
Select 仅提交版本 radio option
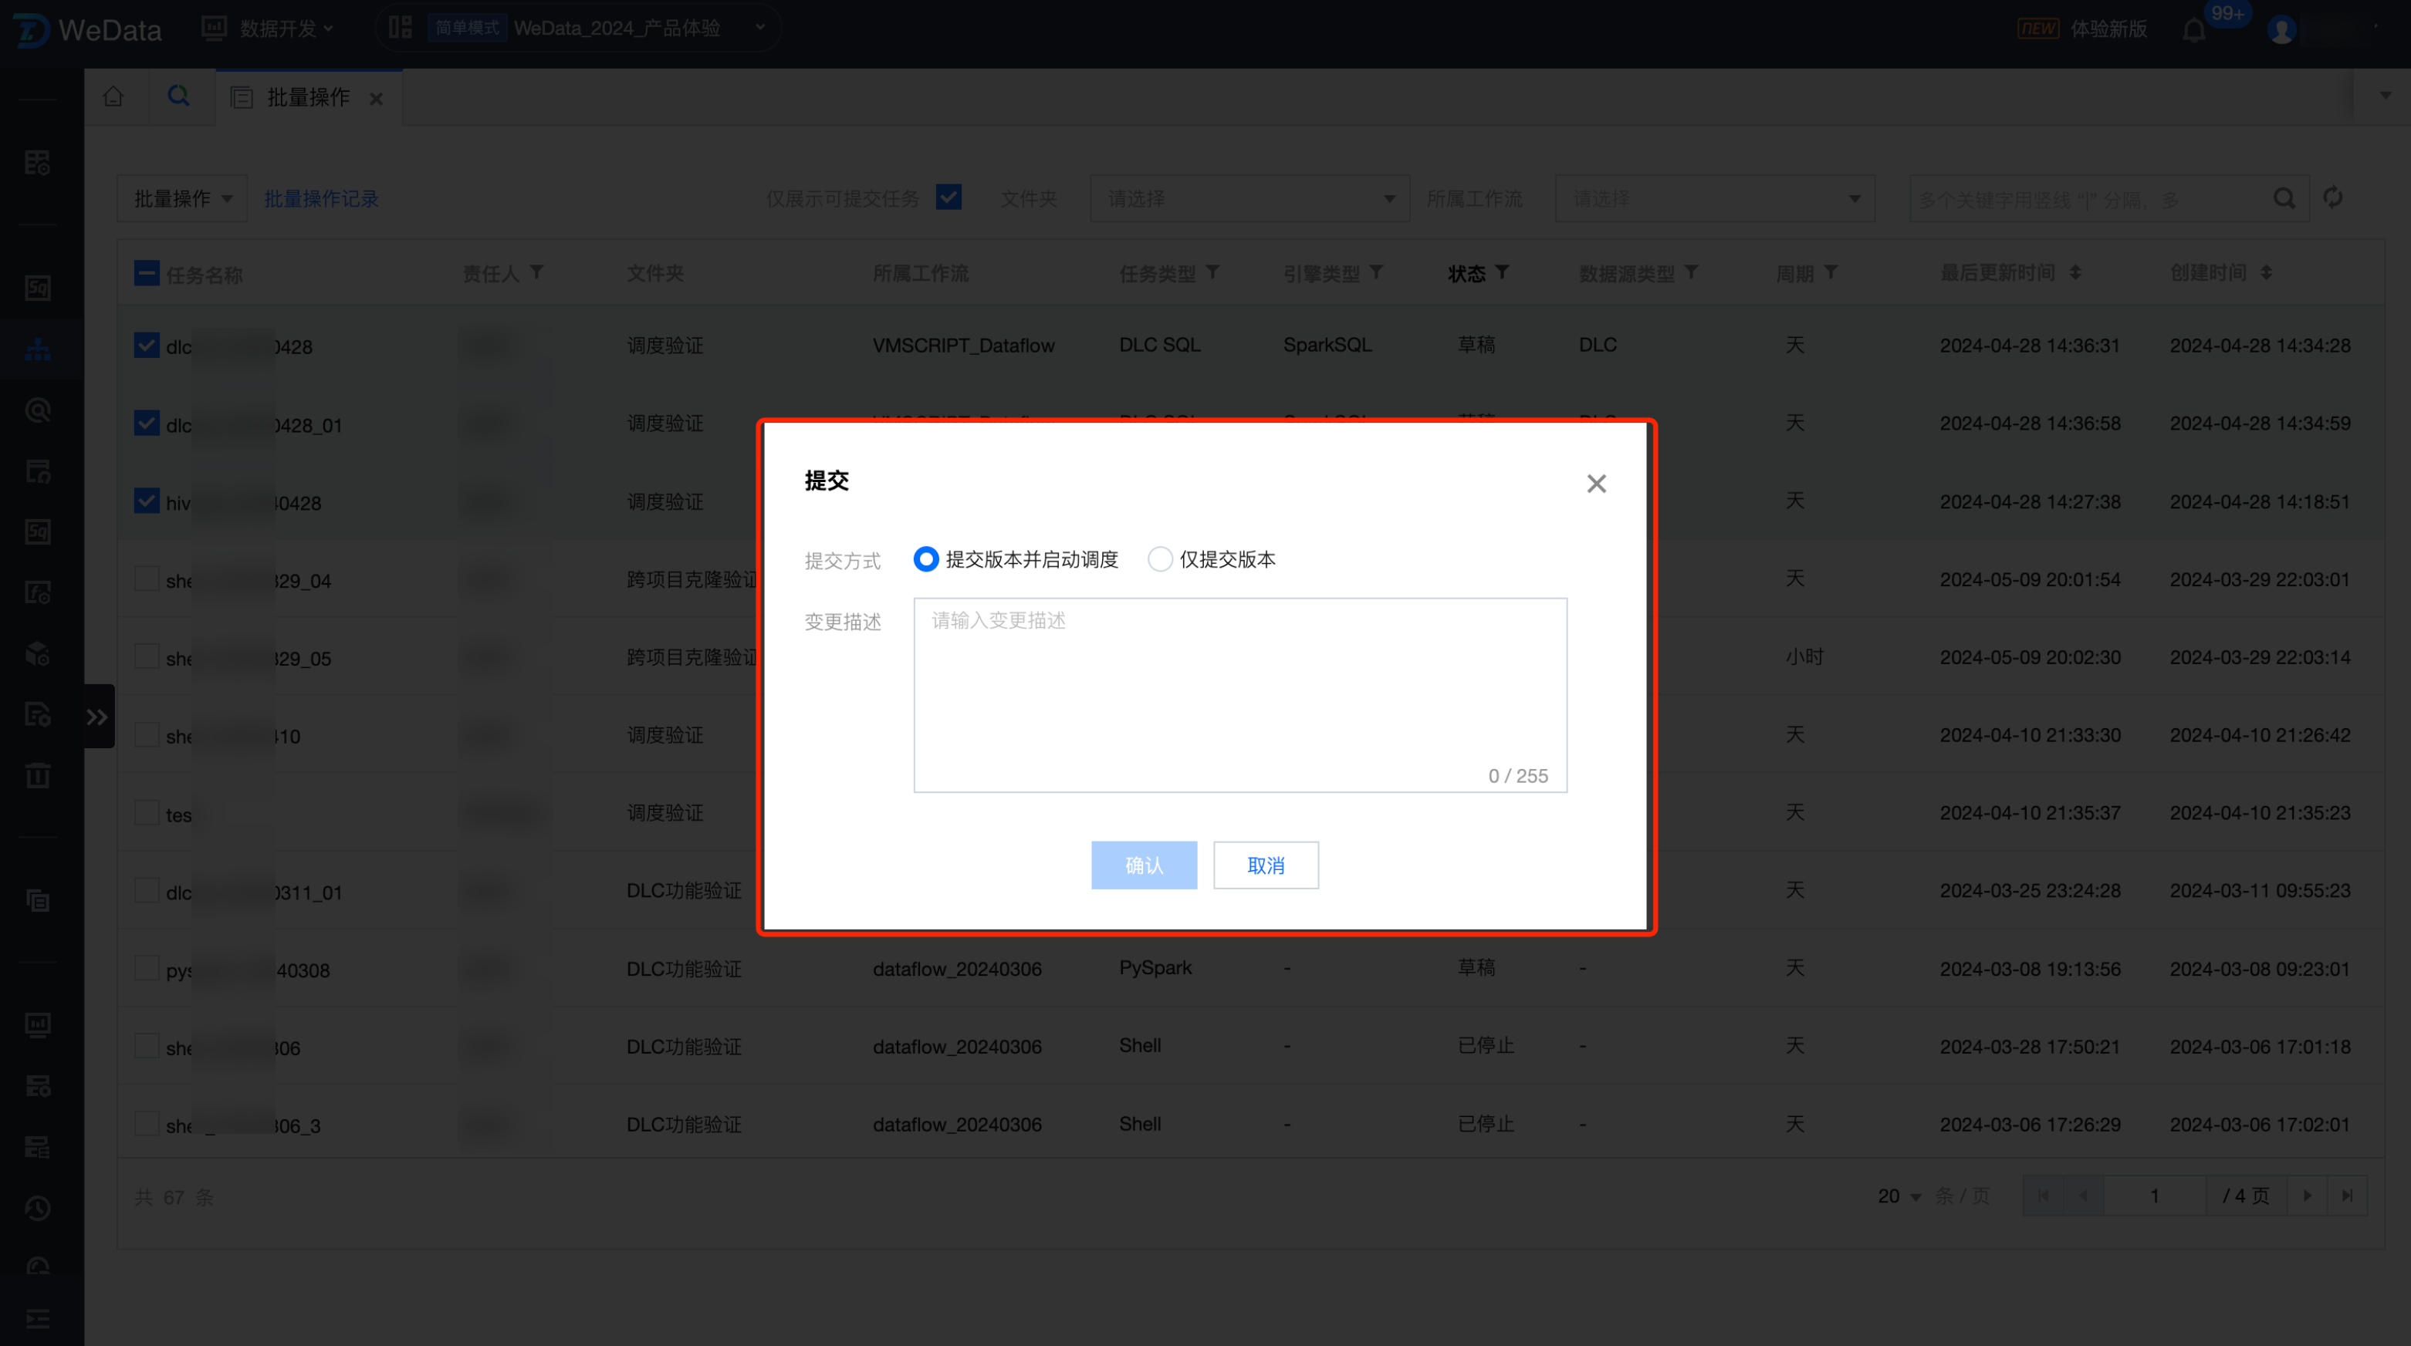1160,559
